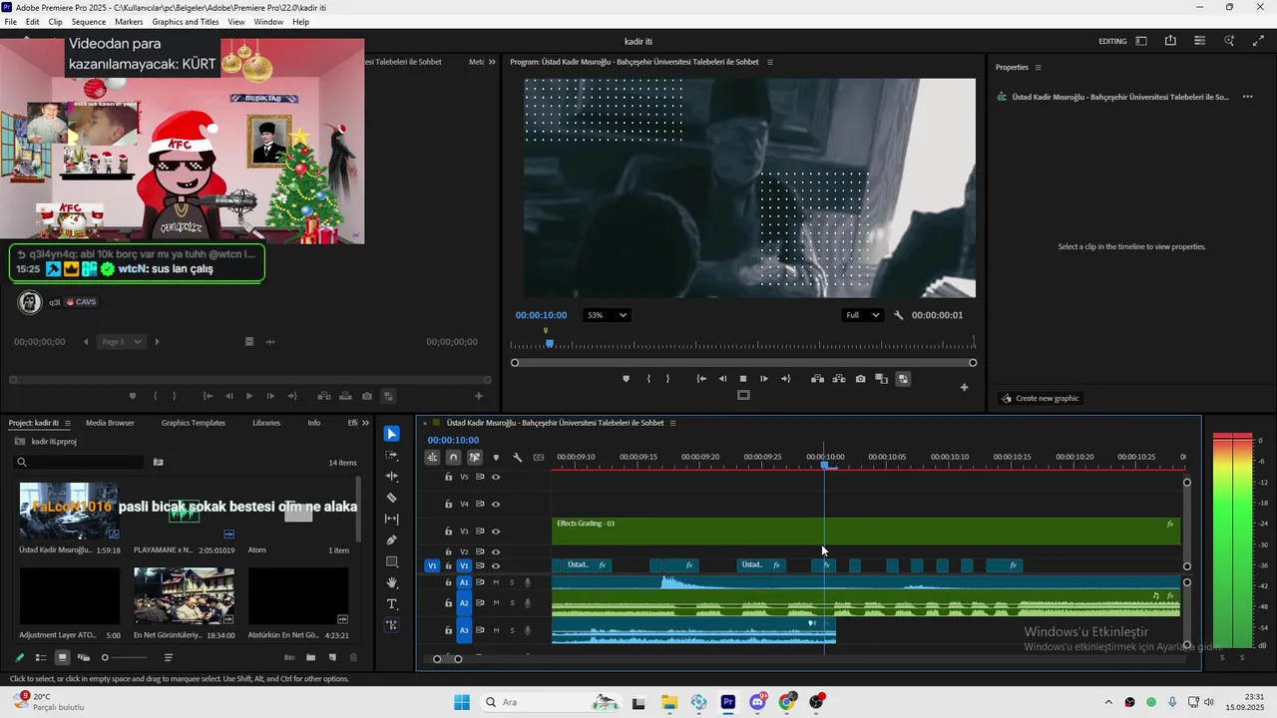Open timeline display settings wrench
Viewport: 1277px width, 718px height.
[x=517, y=458]
